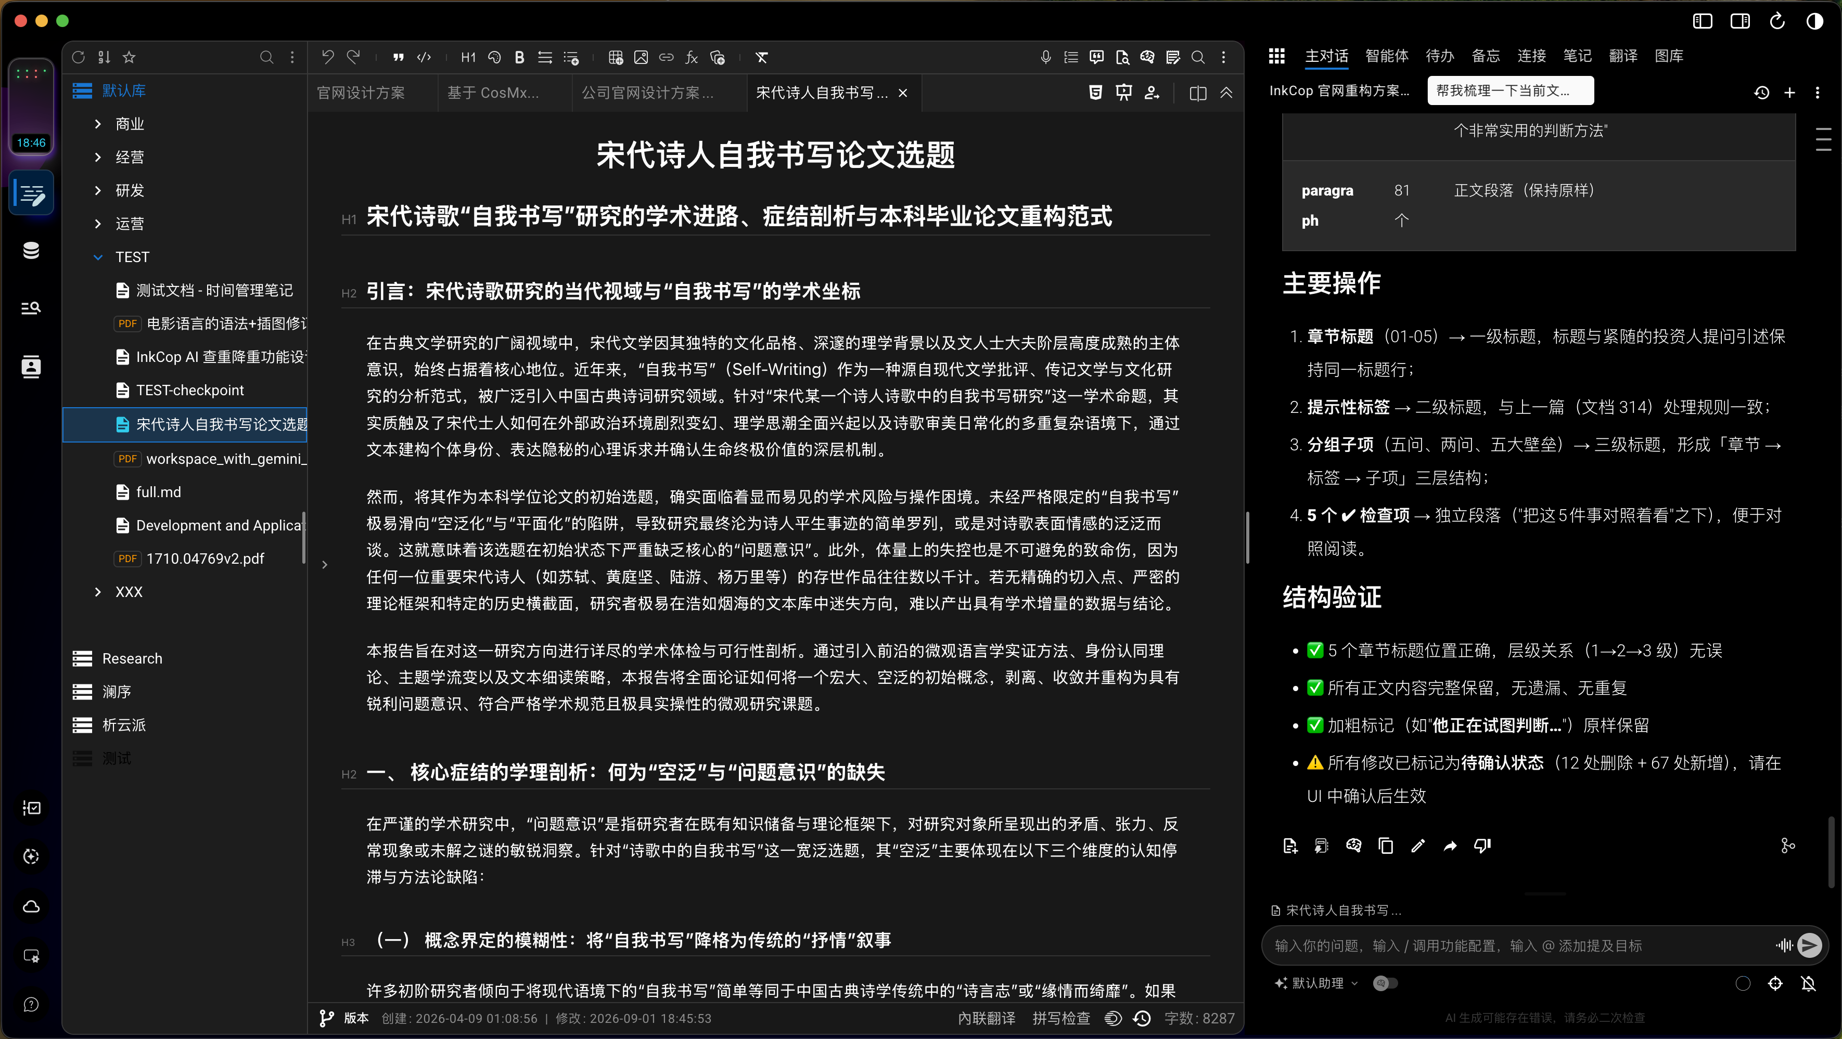Redo the last undone edit
The height and width of the screenshot is (1039, 1842).
353,57
